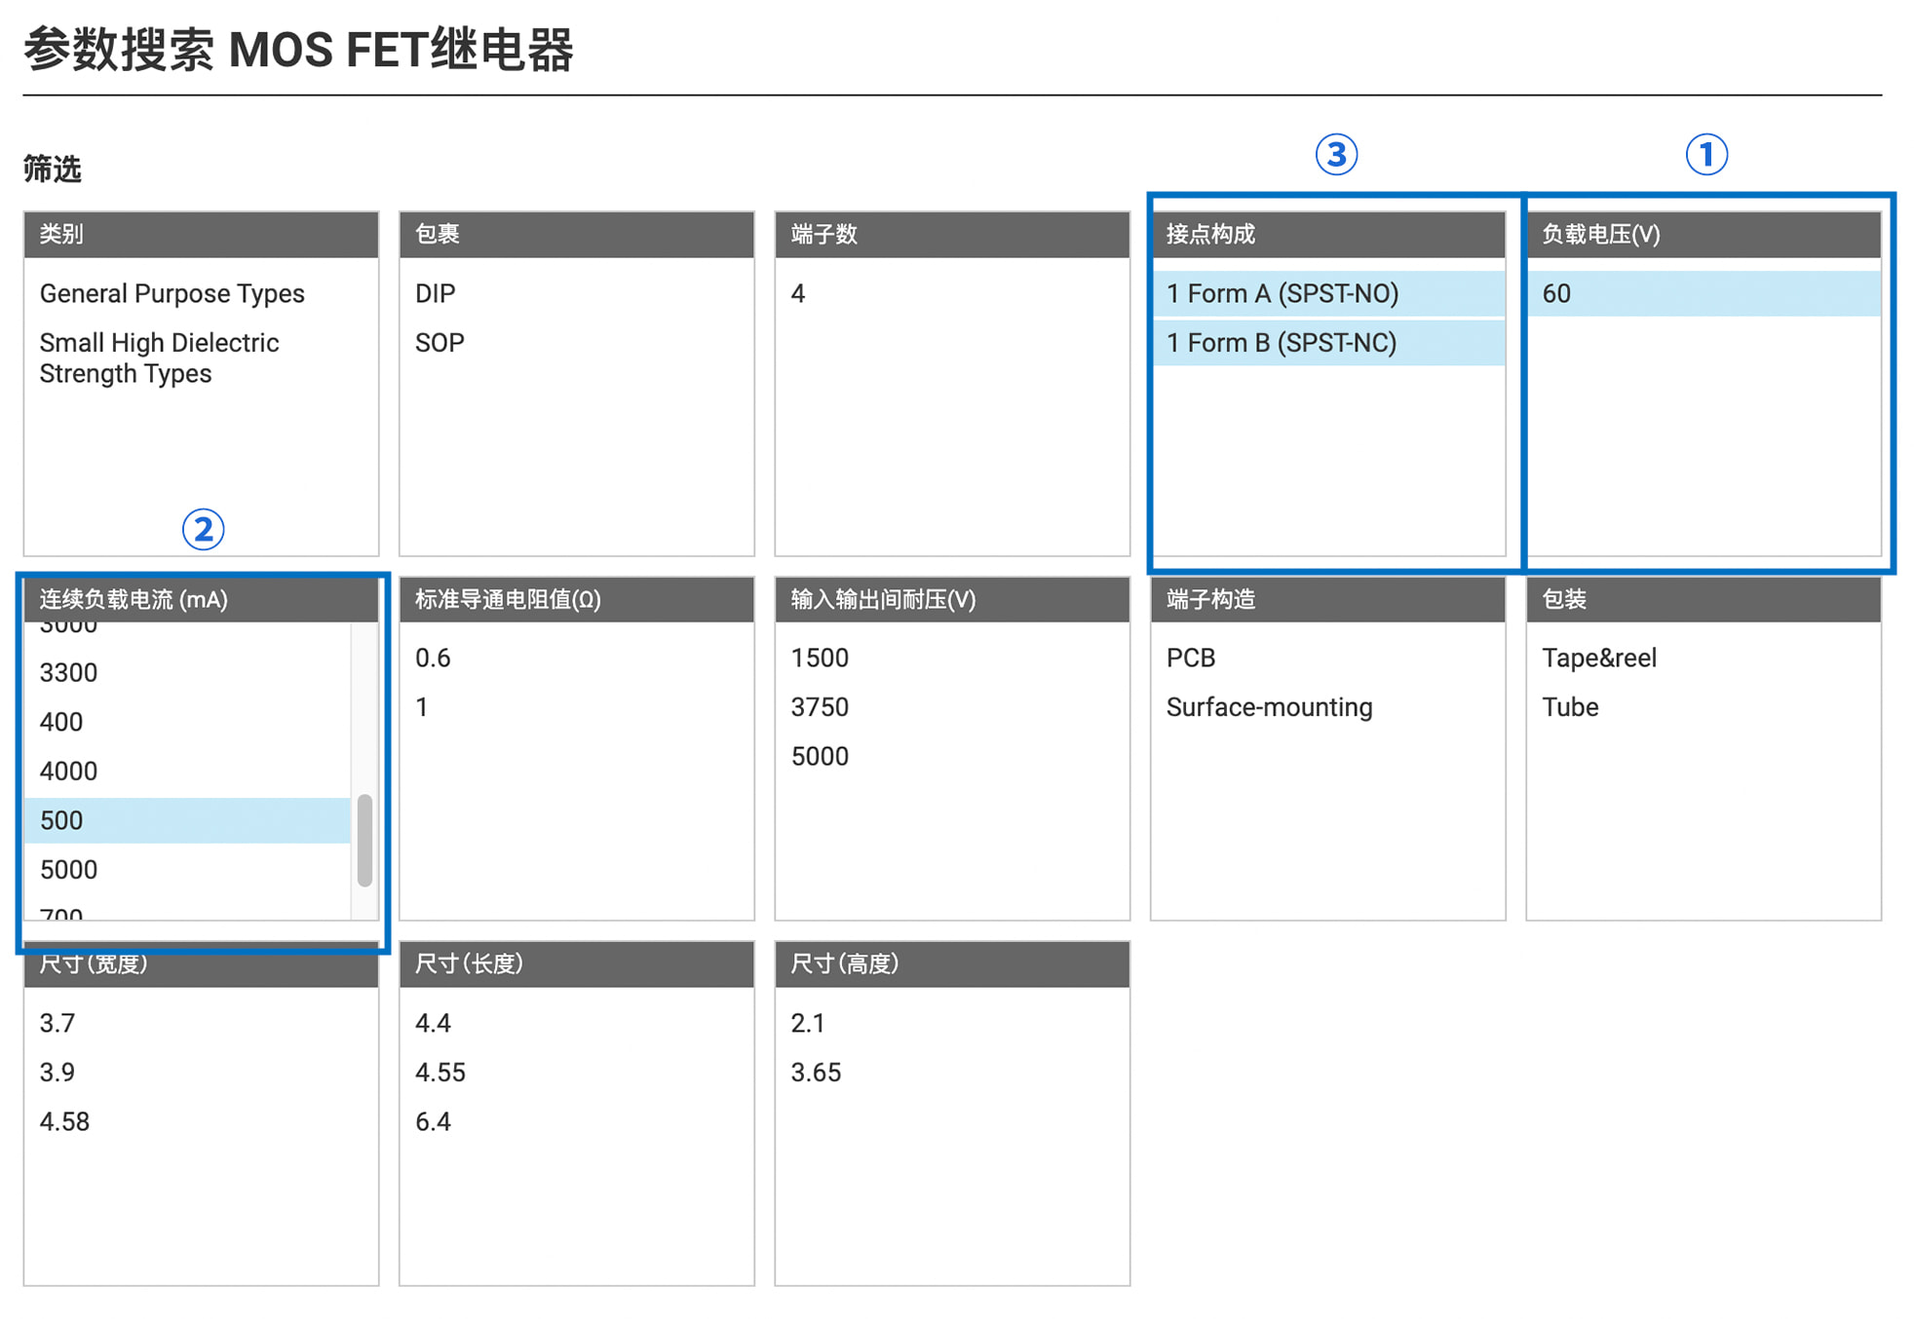The image size is (1914, 1319).
Task: Select the PCB terminal structure option
Action: (x=1190, y=658)
